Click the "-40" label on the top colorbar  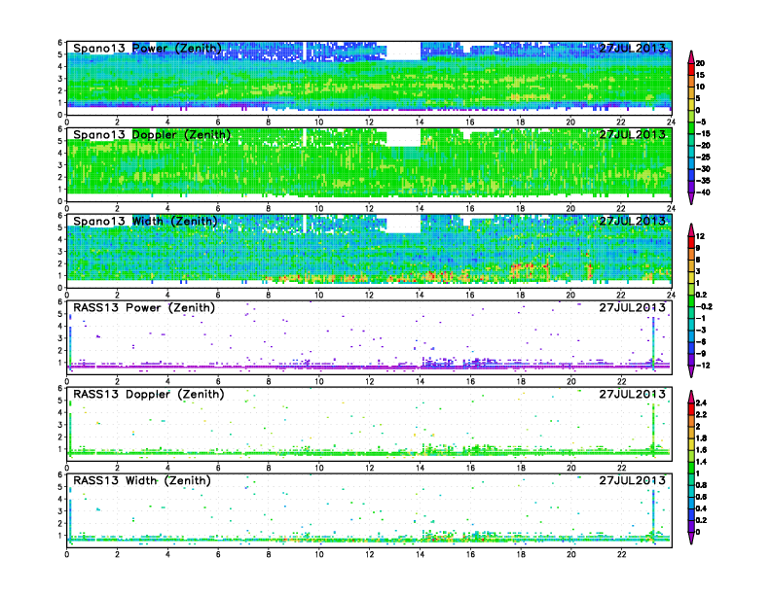point(703,192)
